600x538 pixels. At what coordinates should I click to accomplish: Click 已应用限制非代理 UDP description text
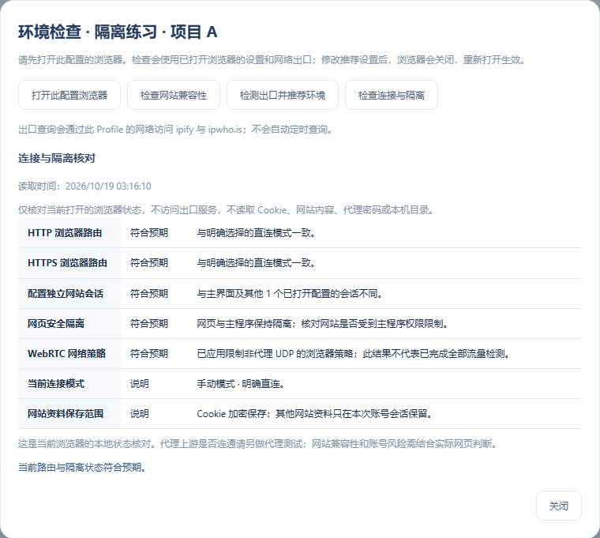[x=354, y=353]
